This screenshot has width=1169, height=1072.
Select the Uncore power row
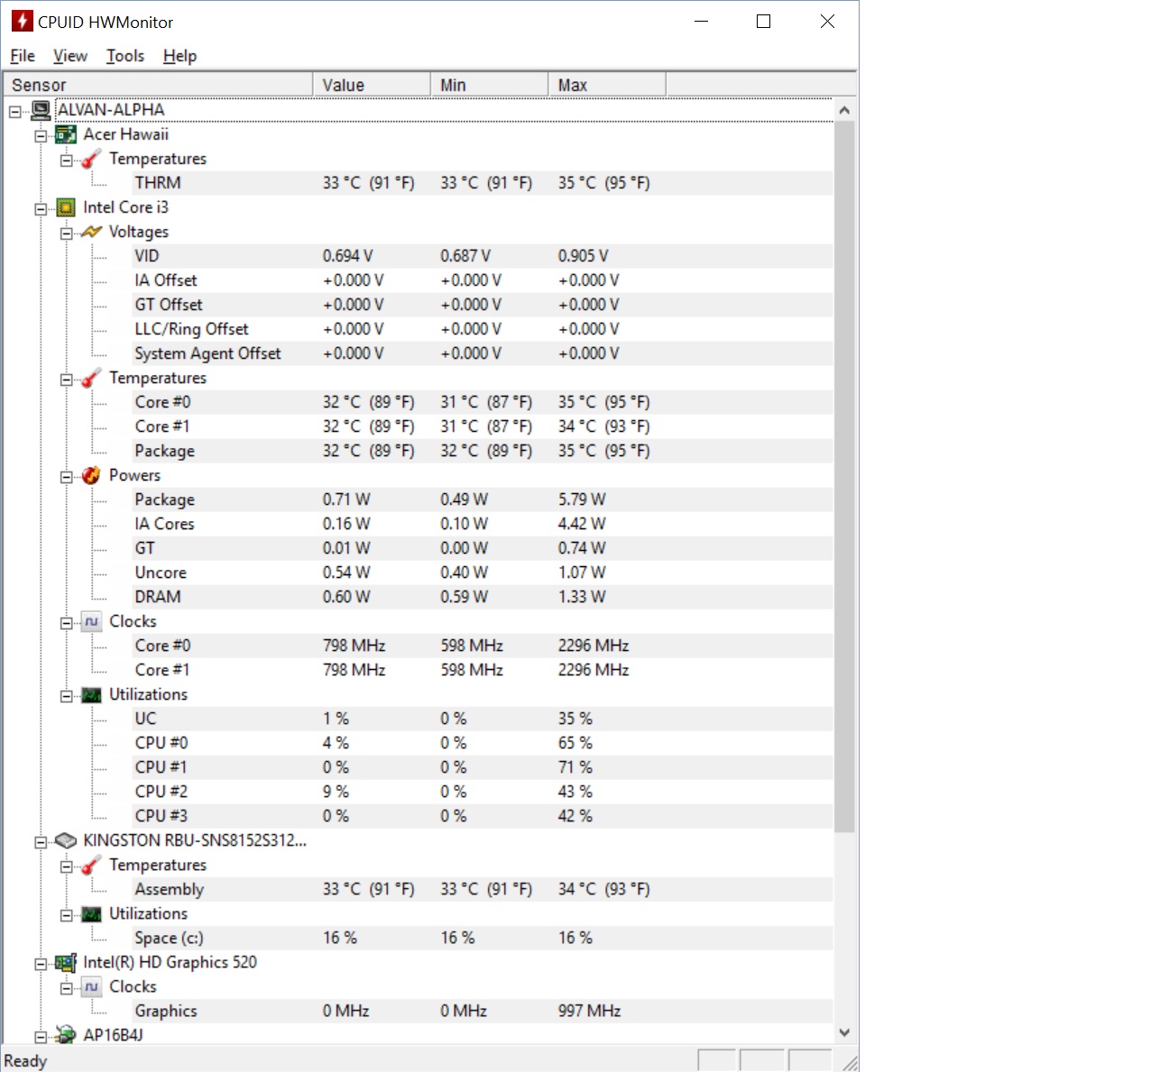pos(483,573)
